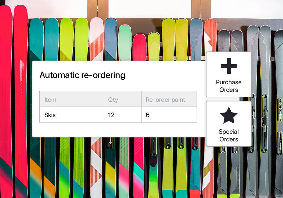Edit the re-order point value 6

147,115
